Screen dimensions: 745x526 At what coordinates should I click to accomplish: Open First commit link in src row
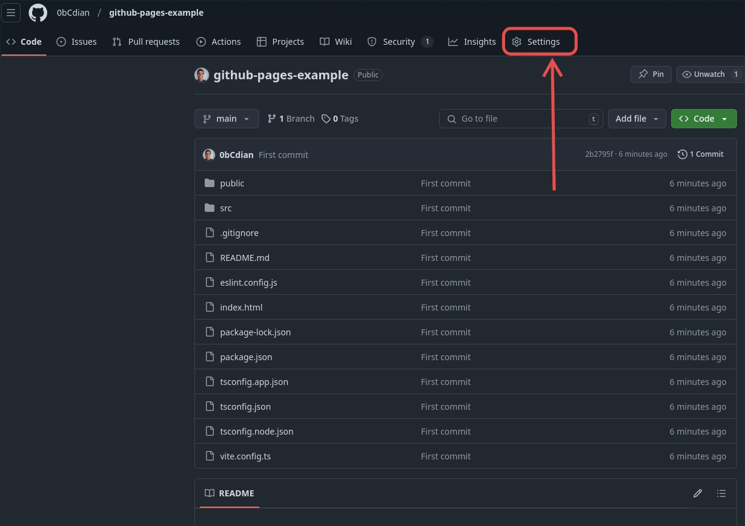tap(446, 208)
